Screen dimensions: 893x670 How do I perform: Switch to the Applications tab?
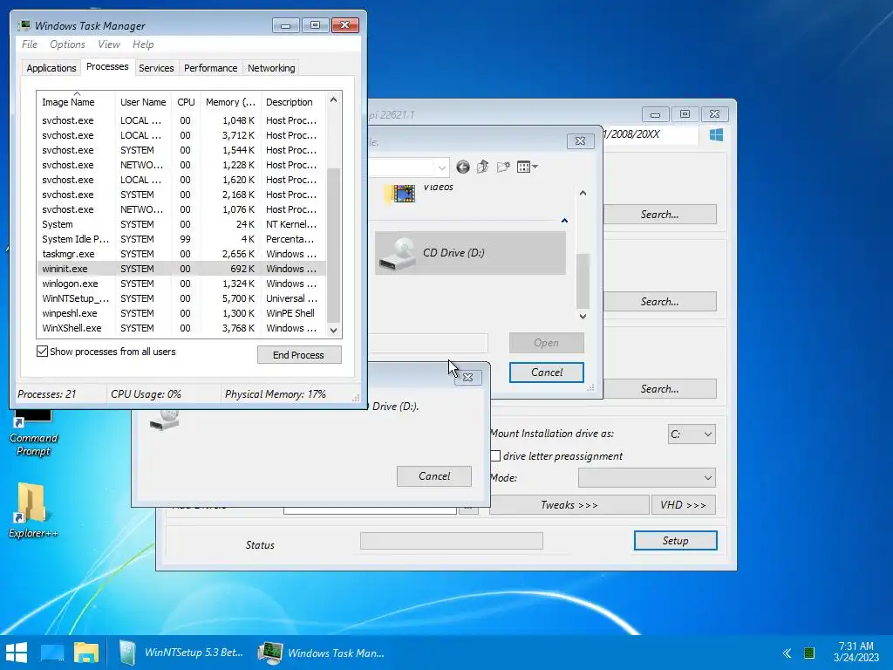coord(51,68)
